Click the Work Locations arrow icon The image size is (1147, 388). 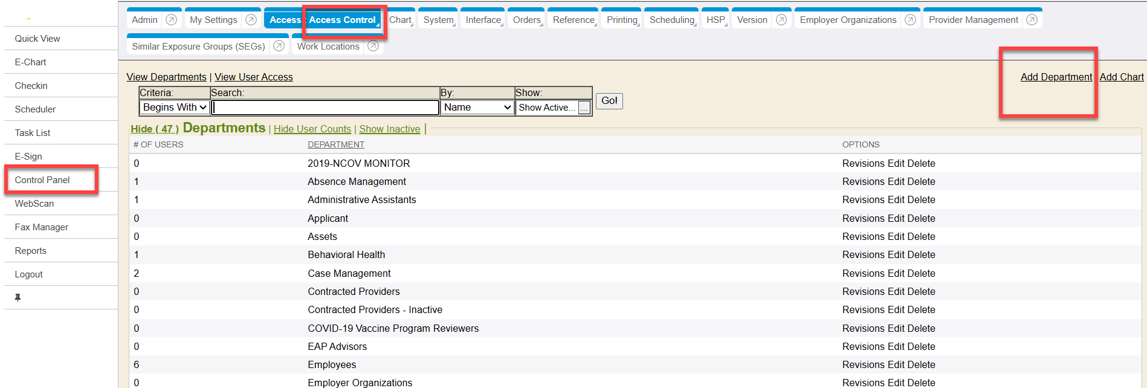coord(373,46)
